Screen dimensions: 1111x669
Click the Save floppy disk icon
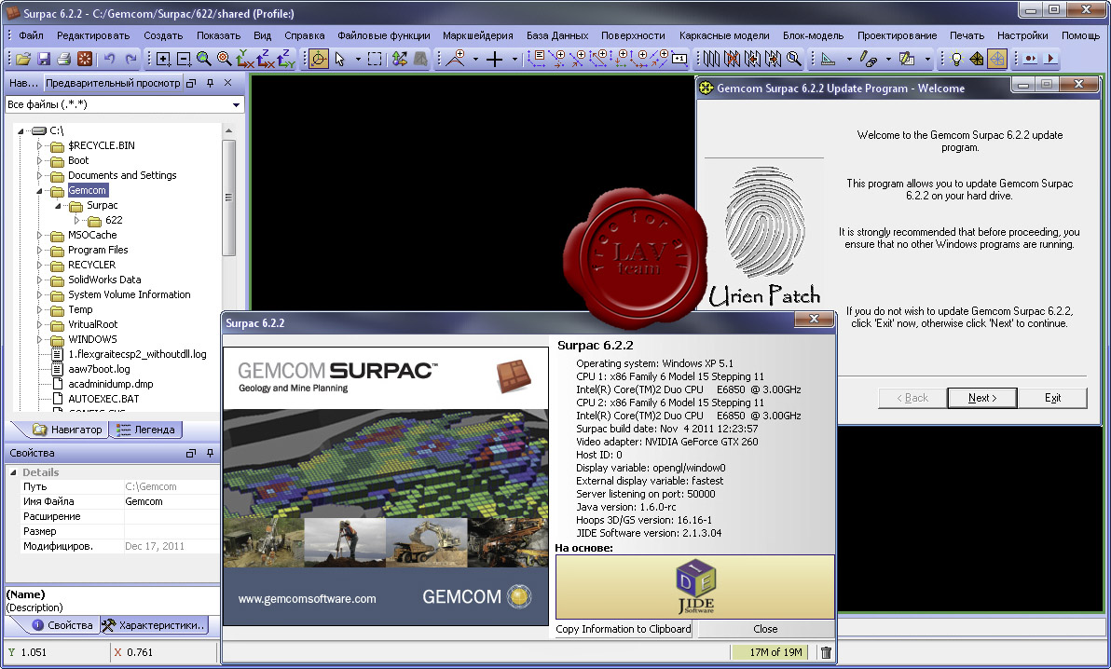[44, 60]
